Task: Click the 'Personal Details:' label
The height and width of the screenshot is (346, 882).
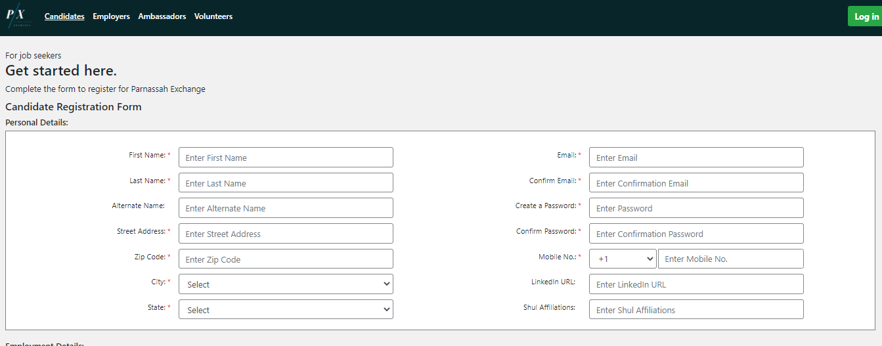Action: (37, 122)
